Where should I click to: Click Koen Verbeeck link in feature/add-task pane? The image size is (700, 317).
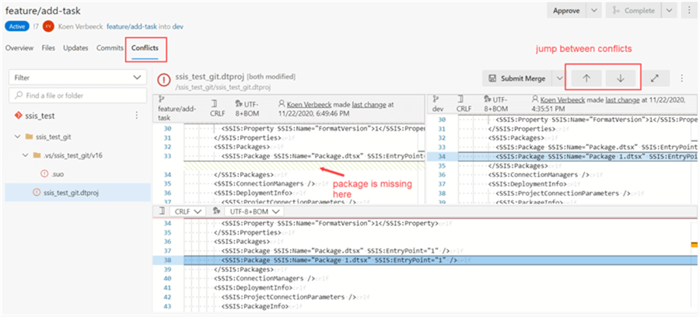(x=309, y=105)
